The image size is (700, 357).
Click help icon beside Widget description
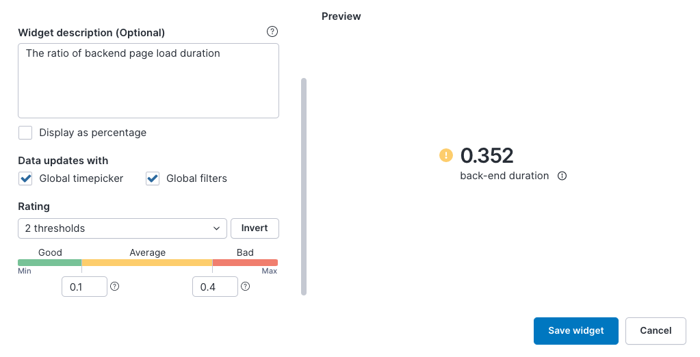[x=272, y=31]
